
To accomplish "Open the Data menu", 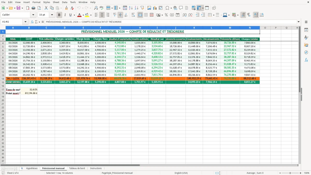I will (x=65, y=2).
